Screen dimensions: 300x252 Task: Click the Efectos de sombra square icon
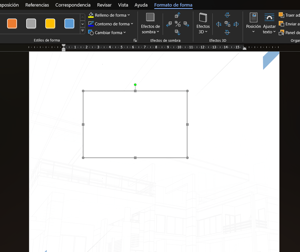pyautogui.click(x=150, y=17)
